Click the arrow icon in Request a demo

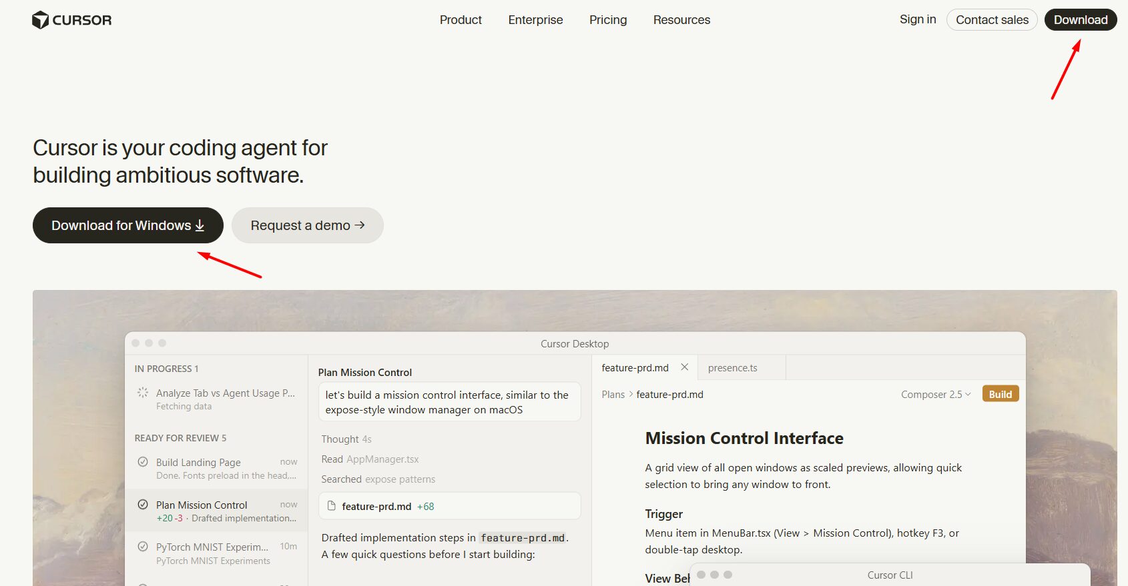pyautogui.click(x=360, y=225)
